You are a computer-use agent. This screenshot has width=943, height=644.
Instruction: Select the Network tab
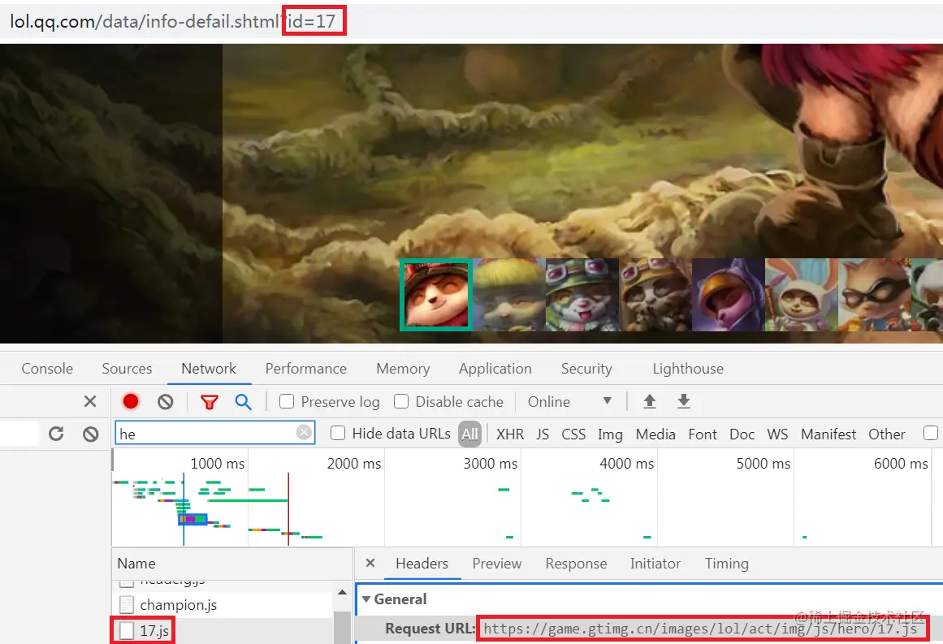(x=209, y=368)
